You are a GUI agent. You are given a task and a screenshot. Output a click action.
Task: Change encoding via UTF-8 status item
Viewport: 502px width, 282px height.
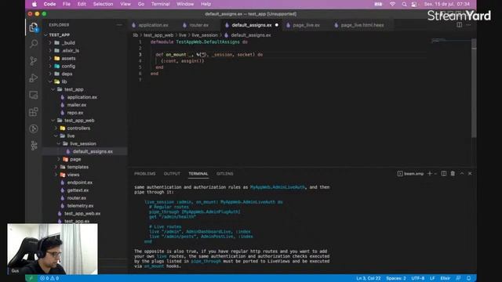(x=418, y=278)
